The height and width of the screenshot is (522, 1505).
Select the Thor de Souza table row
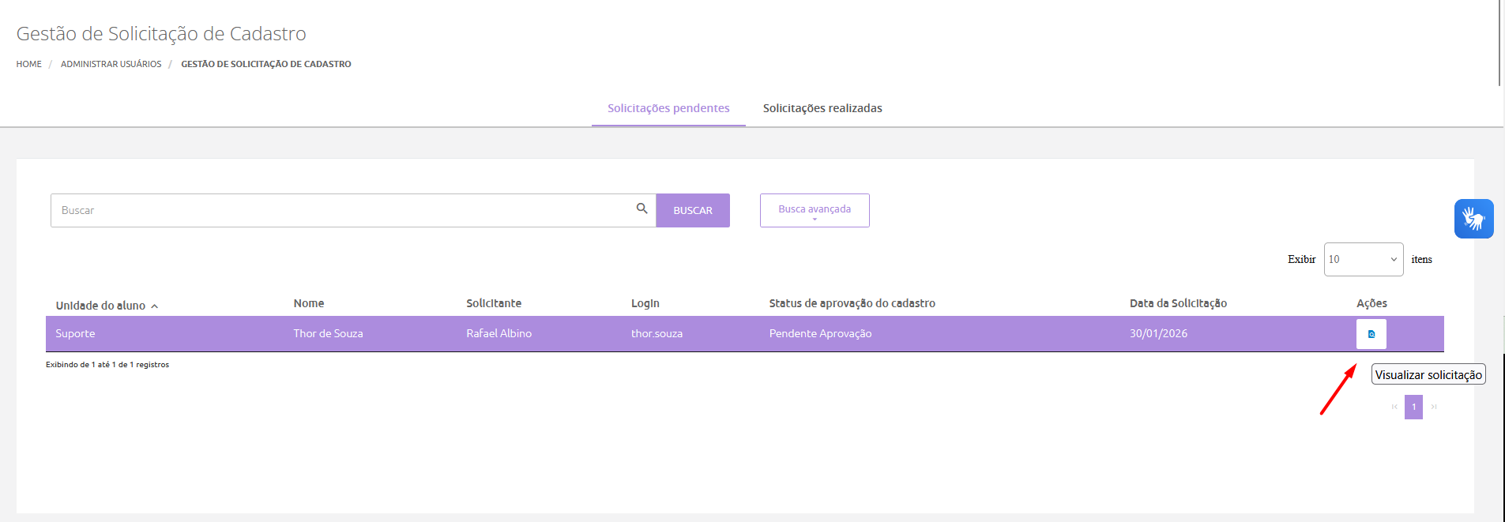[328, 333]
